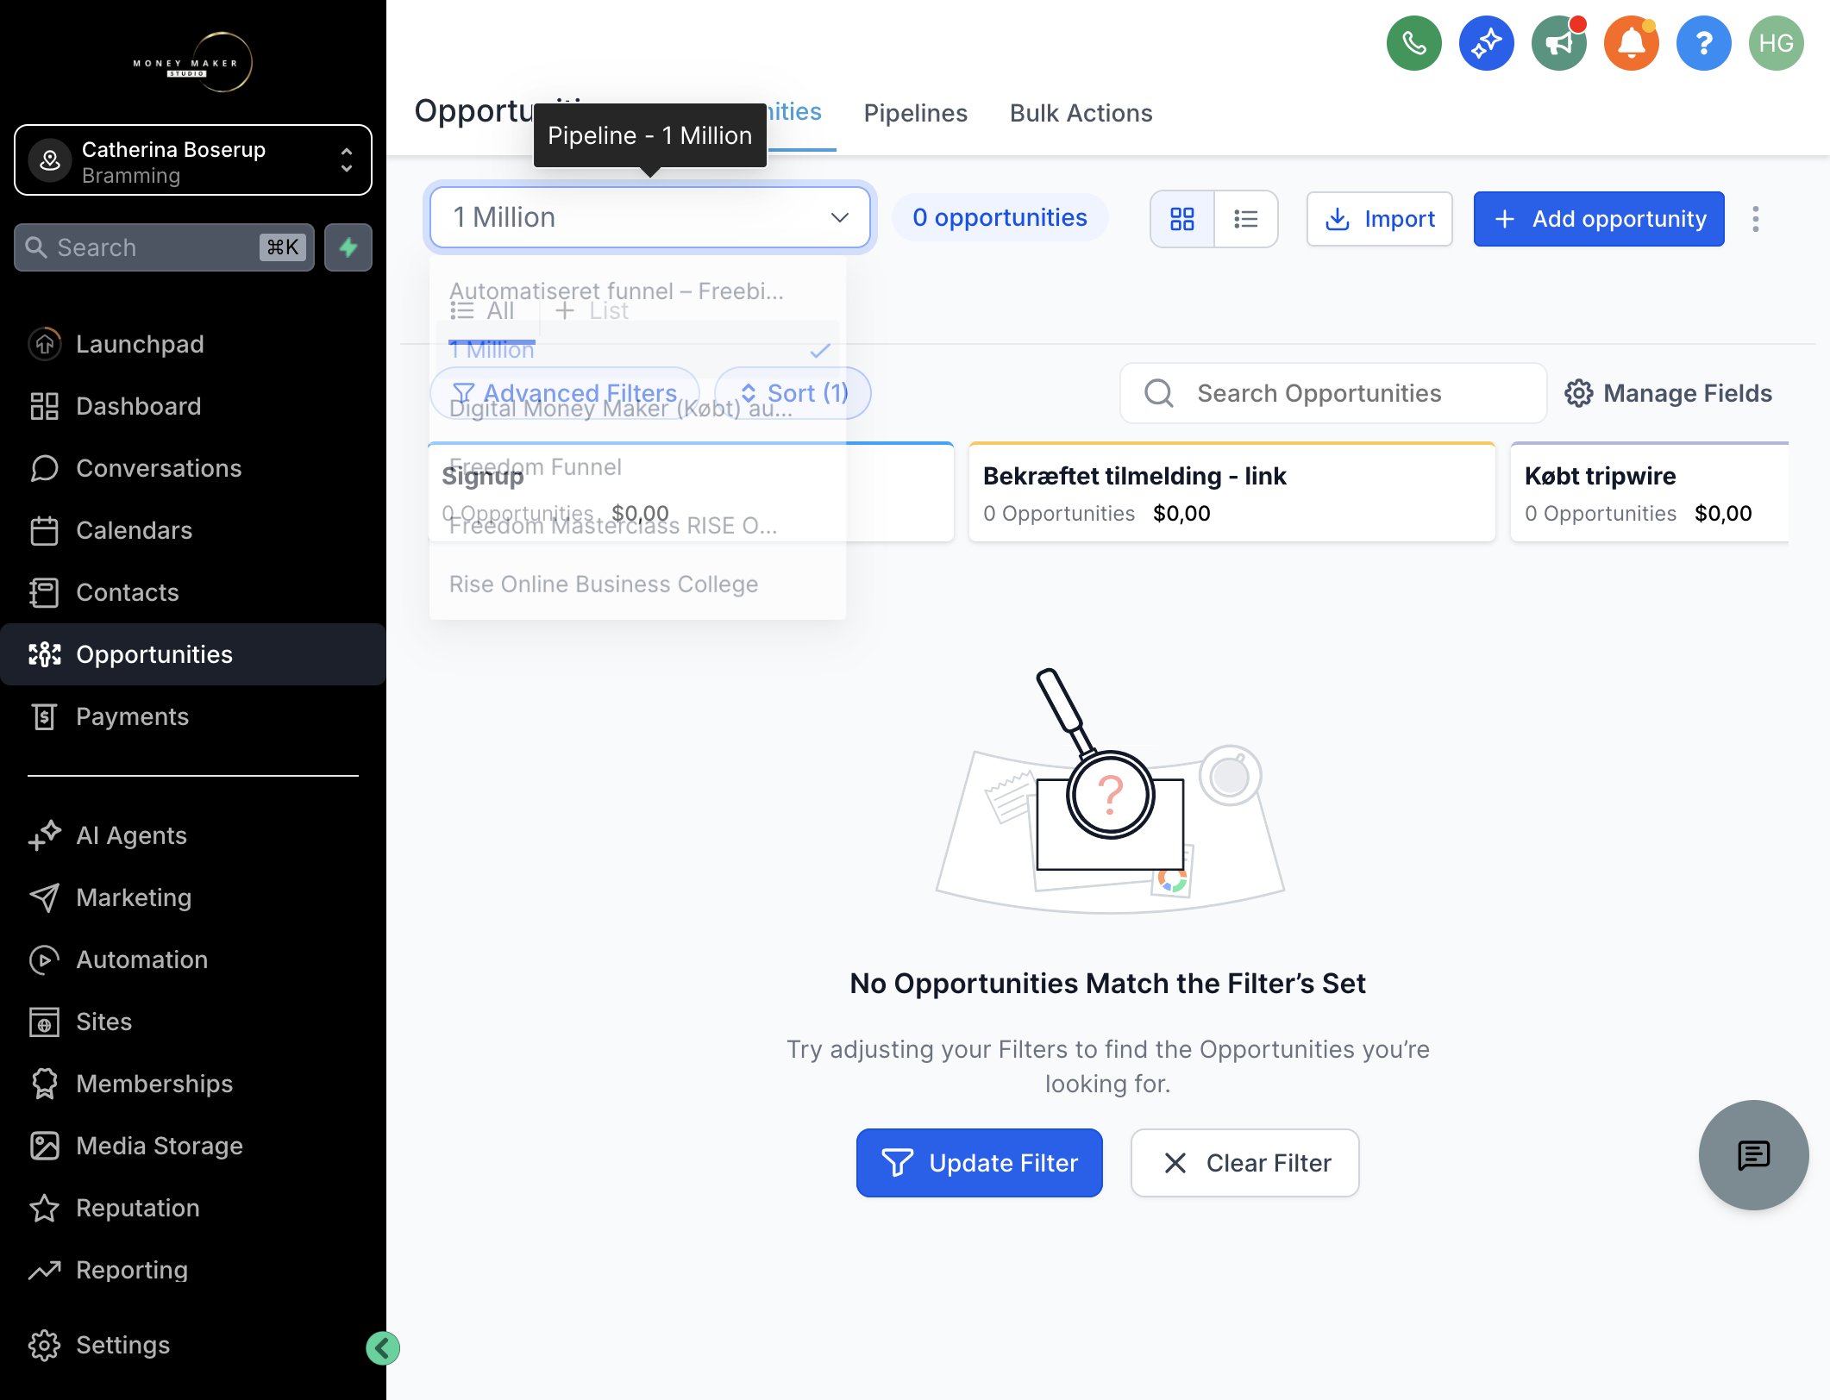The height and width of the screenshot is (1400, 1830).
Task: Click the green lightning quick actions icon
Action: pos(348,247)
